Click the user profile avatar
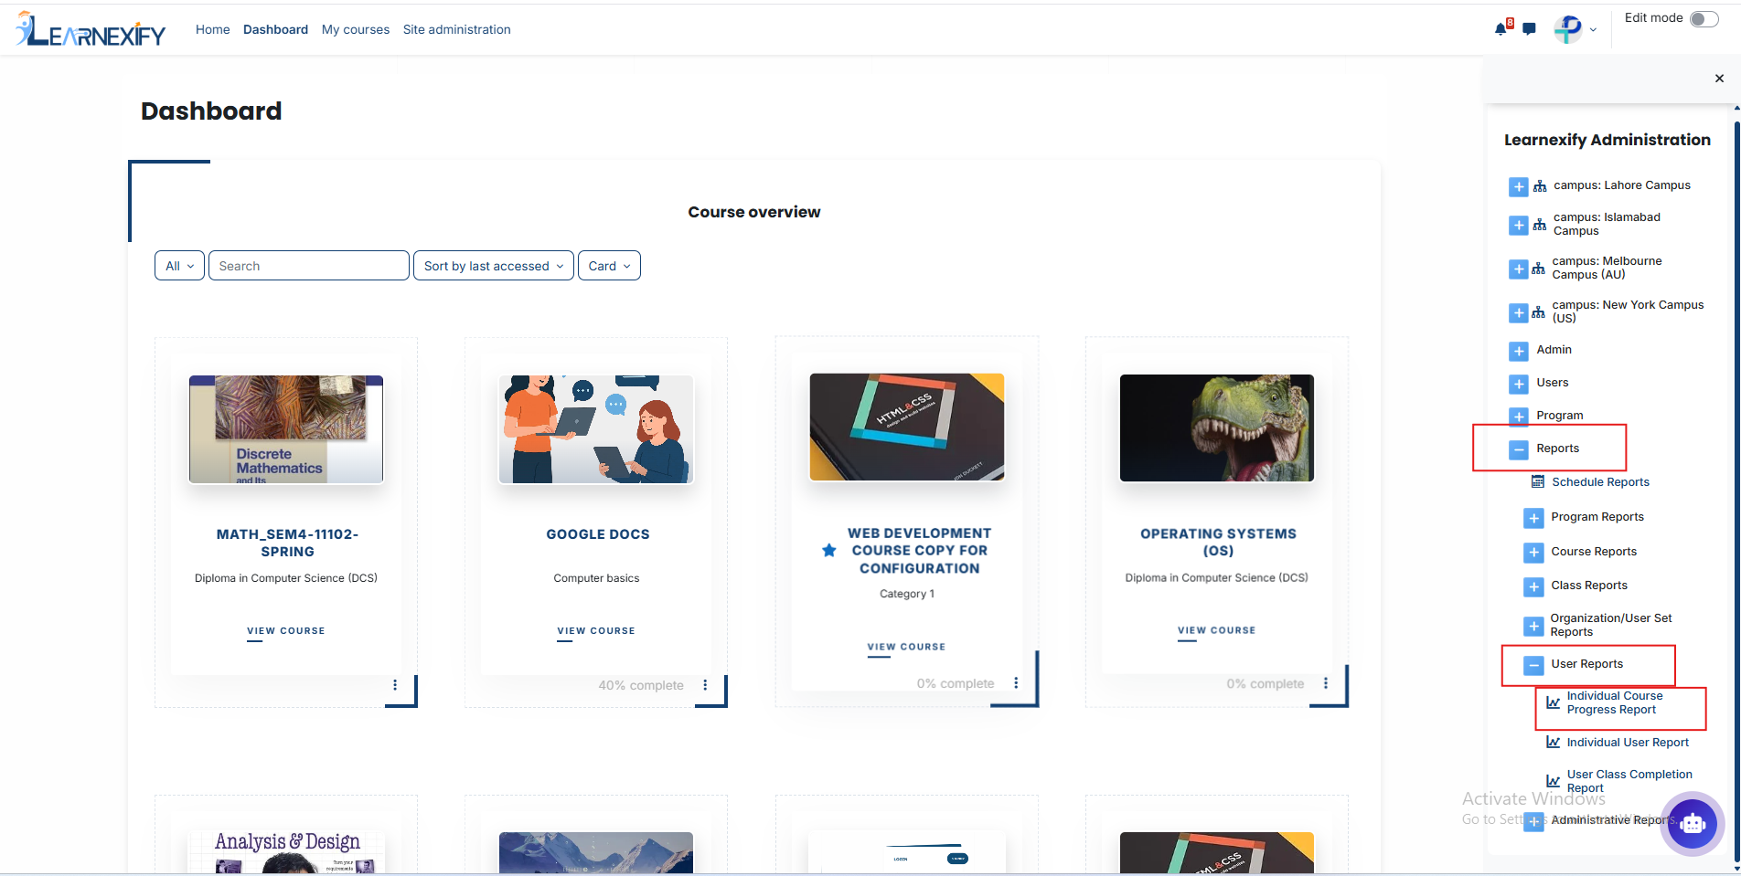Viewport: 1741px width, 876px height. (x=1568, y=29)
